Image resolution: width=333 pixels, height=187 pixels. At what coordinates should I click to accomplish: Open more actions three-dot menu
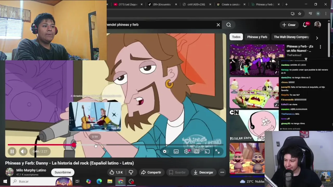pyautogui.click(x=222, y=172)
